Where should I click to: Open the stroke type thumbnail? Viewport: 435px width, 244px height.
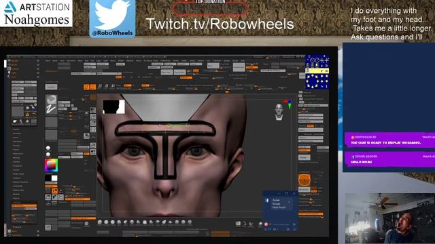point(52,109)
